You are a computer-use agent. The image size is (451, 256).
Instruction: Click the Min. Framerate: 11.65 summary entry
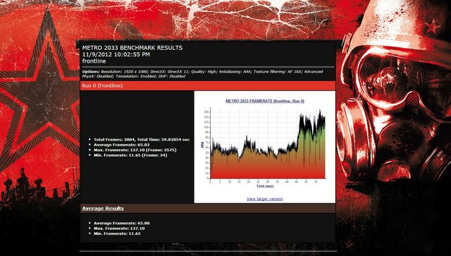(117, 233)
